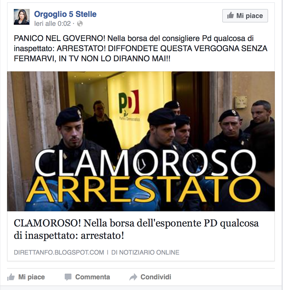Click the globe public-privacy icon
Screen dimensions: 283x290
click(80, 24)
